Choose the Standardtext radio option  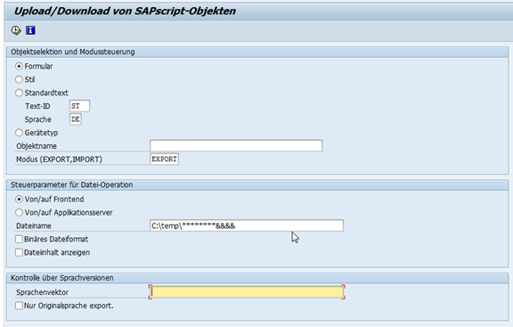click(19, 93)
